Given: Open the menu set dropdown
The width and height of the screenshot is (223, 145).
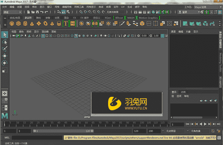Looking at the screenshot, I should point(12,12).
